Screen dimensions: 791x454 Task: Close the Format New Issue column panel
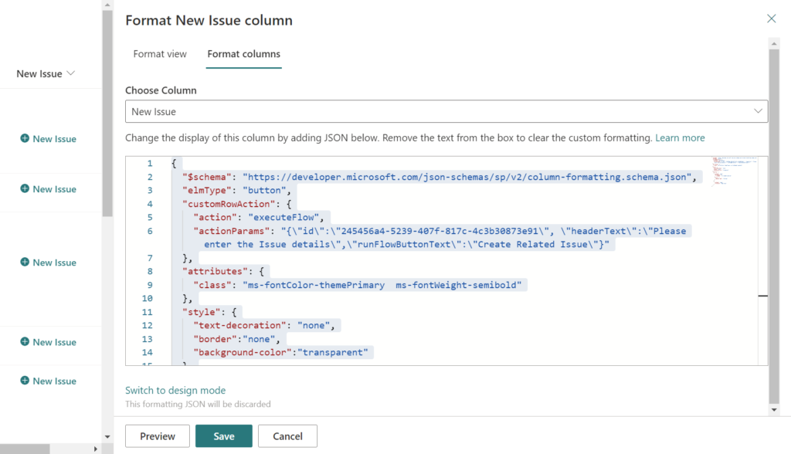771,19
